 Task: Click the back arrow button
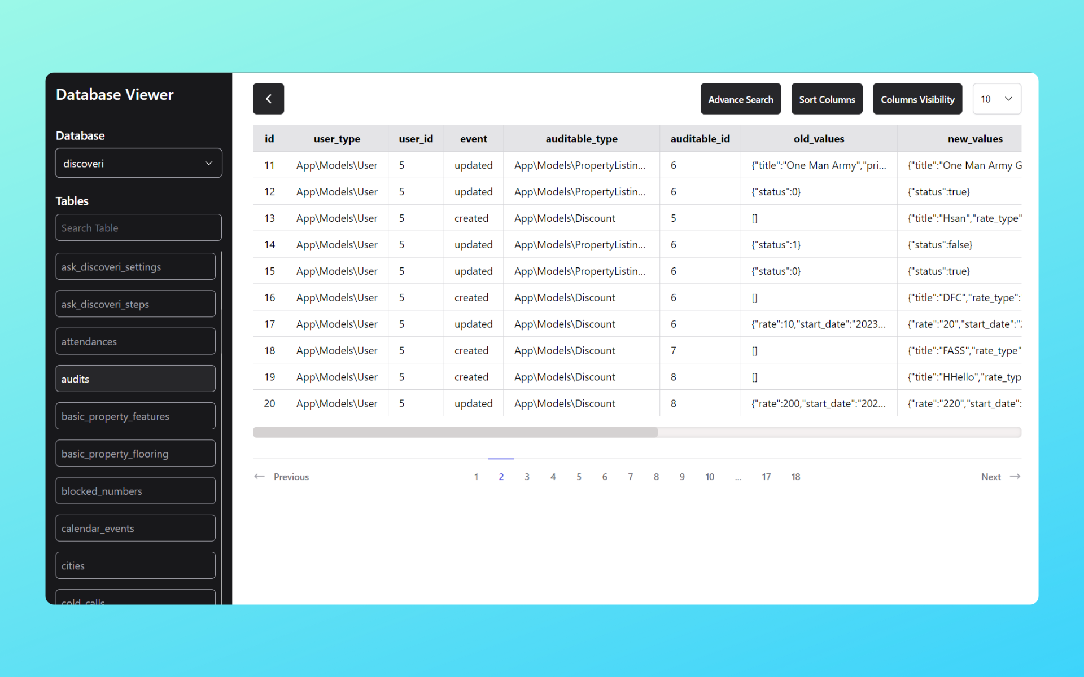click(268, 99)
